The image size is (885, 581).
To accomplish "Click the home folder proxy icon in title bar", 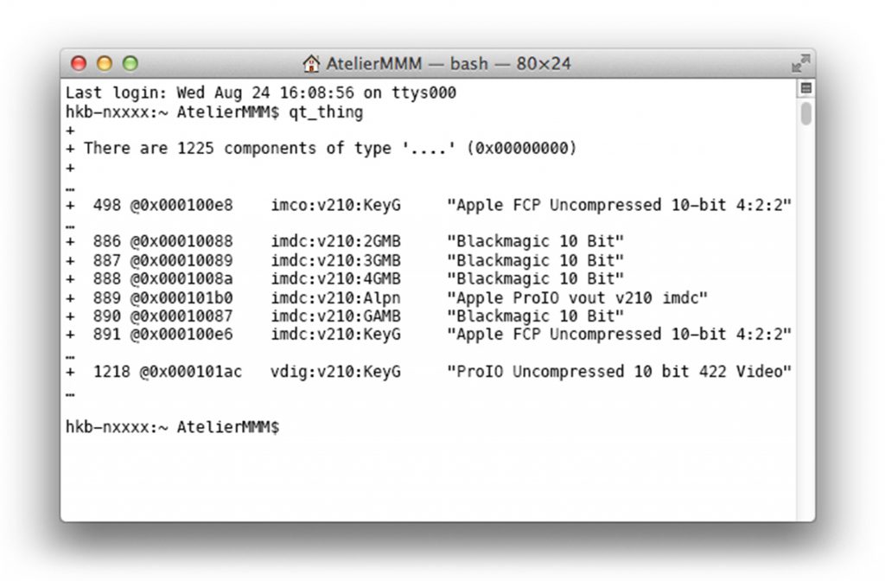I will 311,63.
